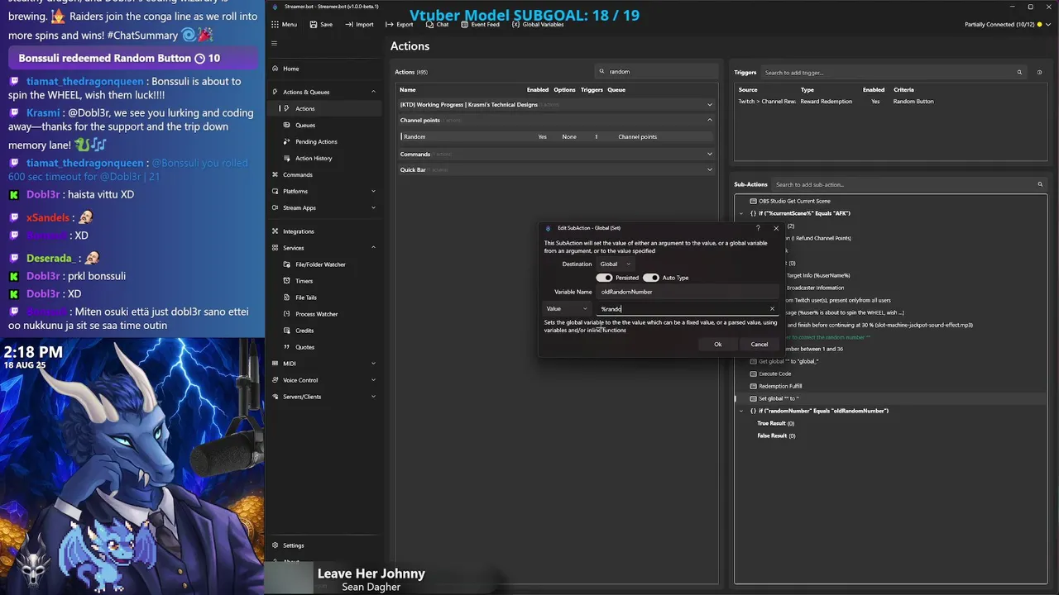
Task: Click the Process Watcher icon
Action: [x=287, y=314]
